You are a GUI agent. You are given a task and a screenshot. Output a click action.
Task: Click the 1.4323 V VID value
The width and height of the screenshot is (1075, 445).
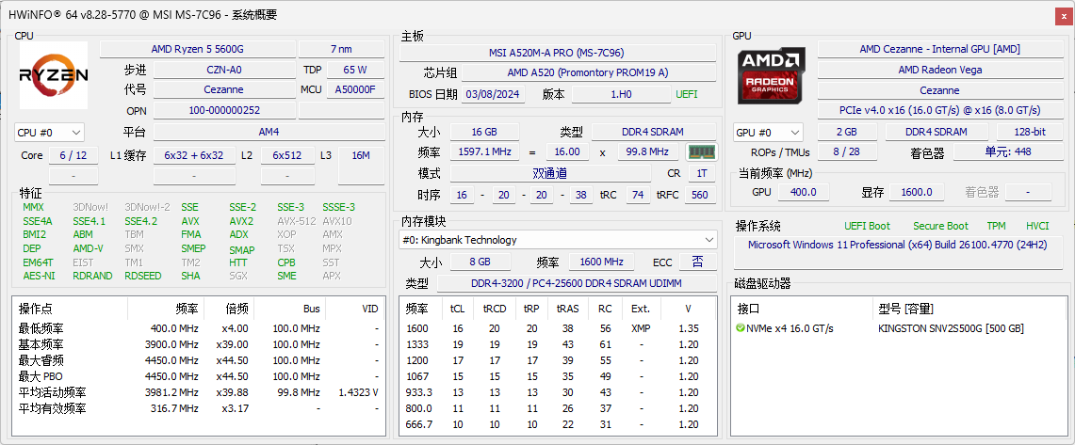359,392
